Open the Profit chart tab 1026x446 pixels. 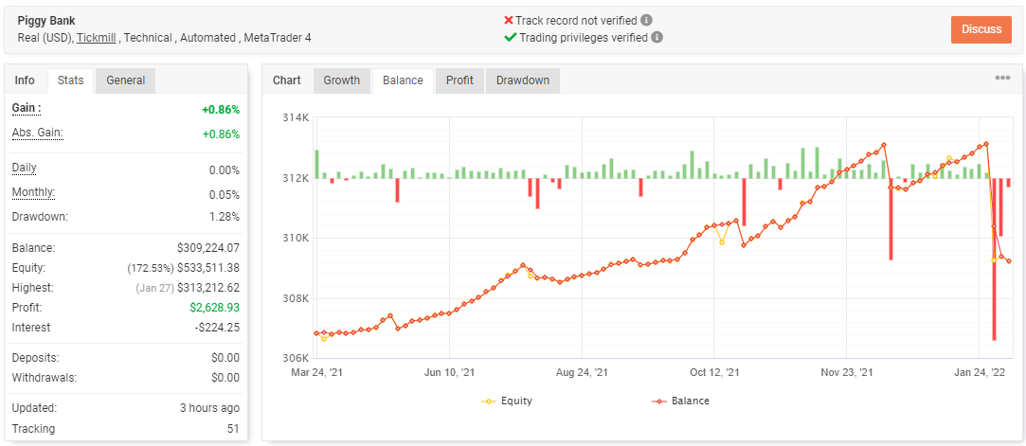click(x=460, y=80)
